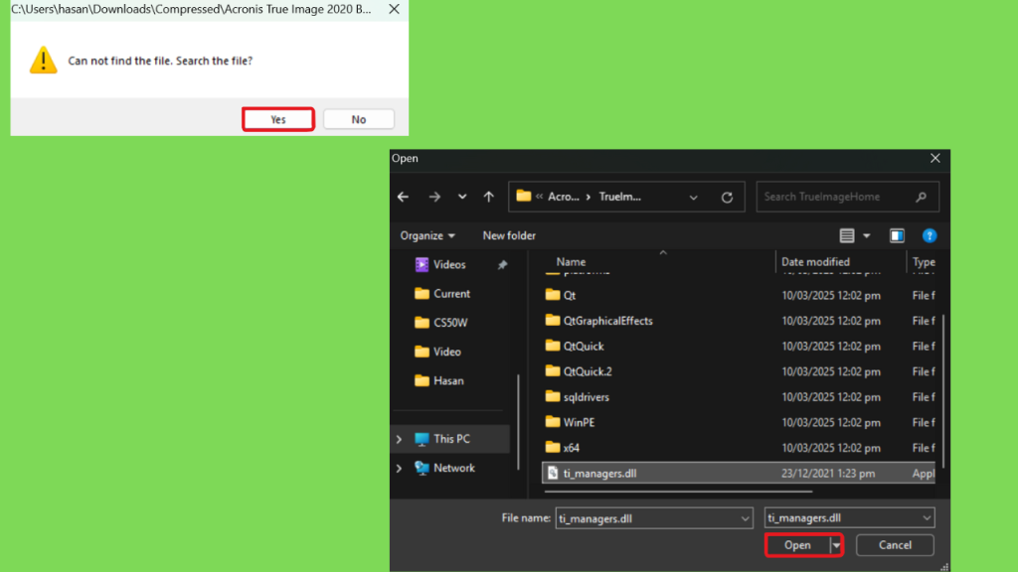Click the Open button
The image size is (1018, 572).
pyautogui.click(x=797, y=545)
